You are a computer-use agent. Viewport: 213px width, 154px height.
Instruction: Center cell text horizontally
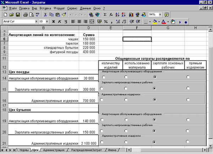(x=79, y=21)
